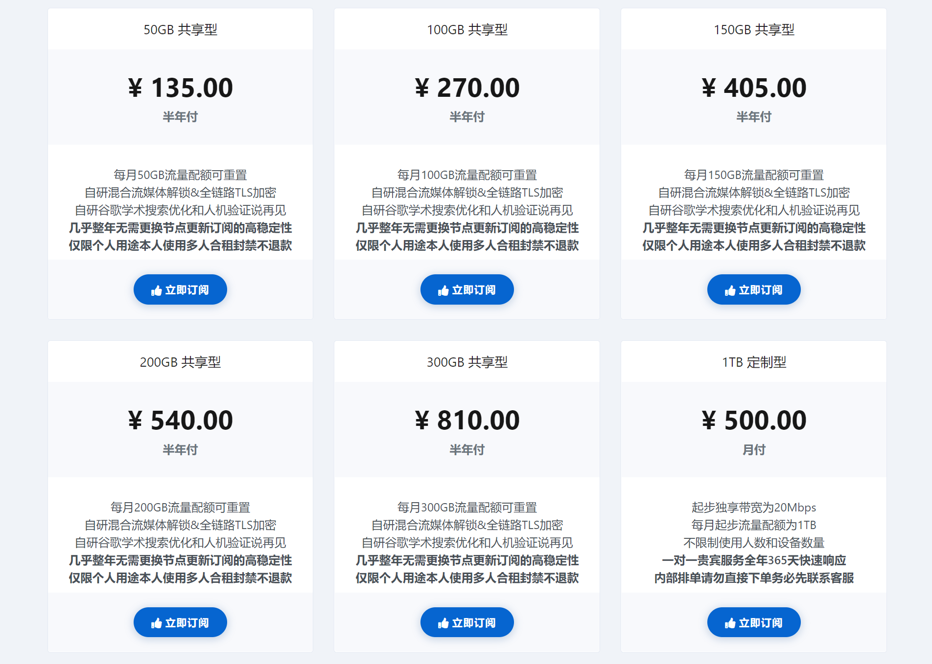Click the 100GB 共享型 heading
932x664 pixels.
467,30
